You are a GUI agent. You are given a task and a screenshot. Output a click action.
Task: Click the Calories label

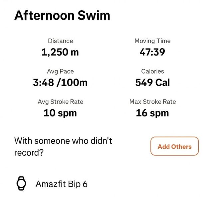152,71
